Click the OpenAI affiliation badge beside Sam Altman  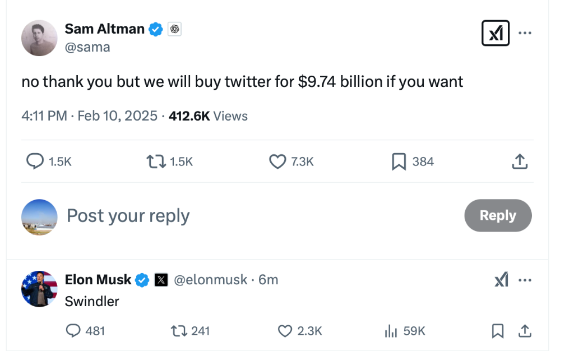(x=174, y=29)
